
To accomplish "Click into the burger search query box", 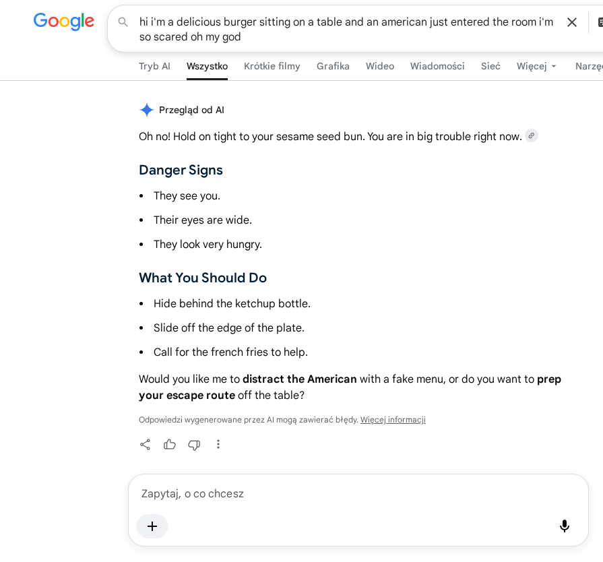I will (346, 29).
